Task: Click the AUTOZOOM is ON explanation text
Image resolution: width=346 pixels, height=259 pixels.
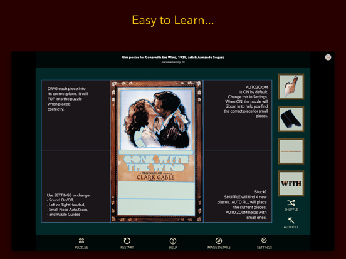Action: 246,101
